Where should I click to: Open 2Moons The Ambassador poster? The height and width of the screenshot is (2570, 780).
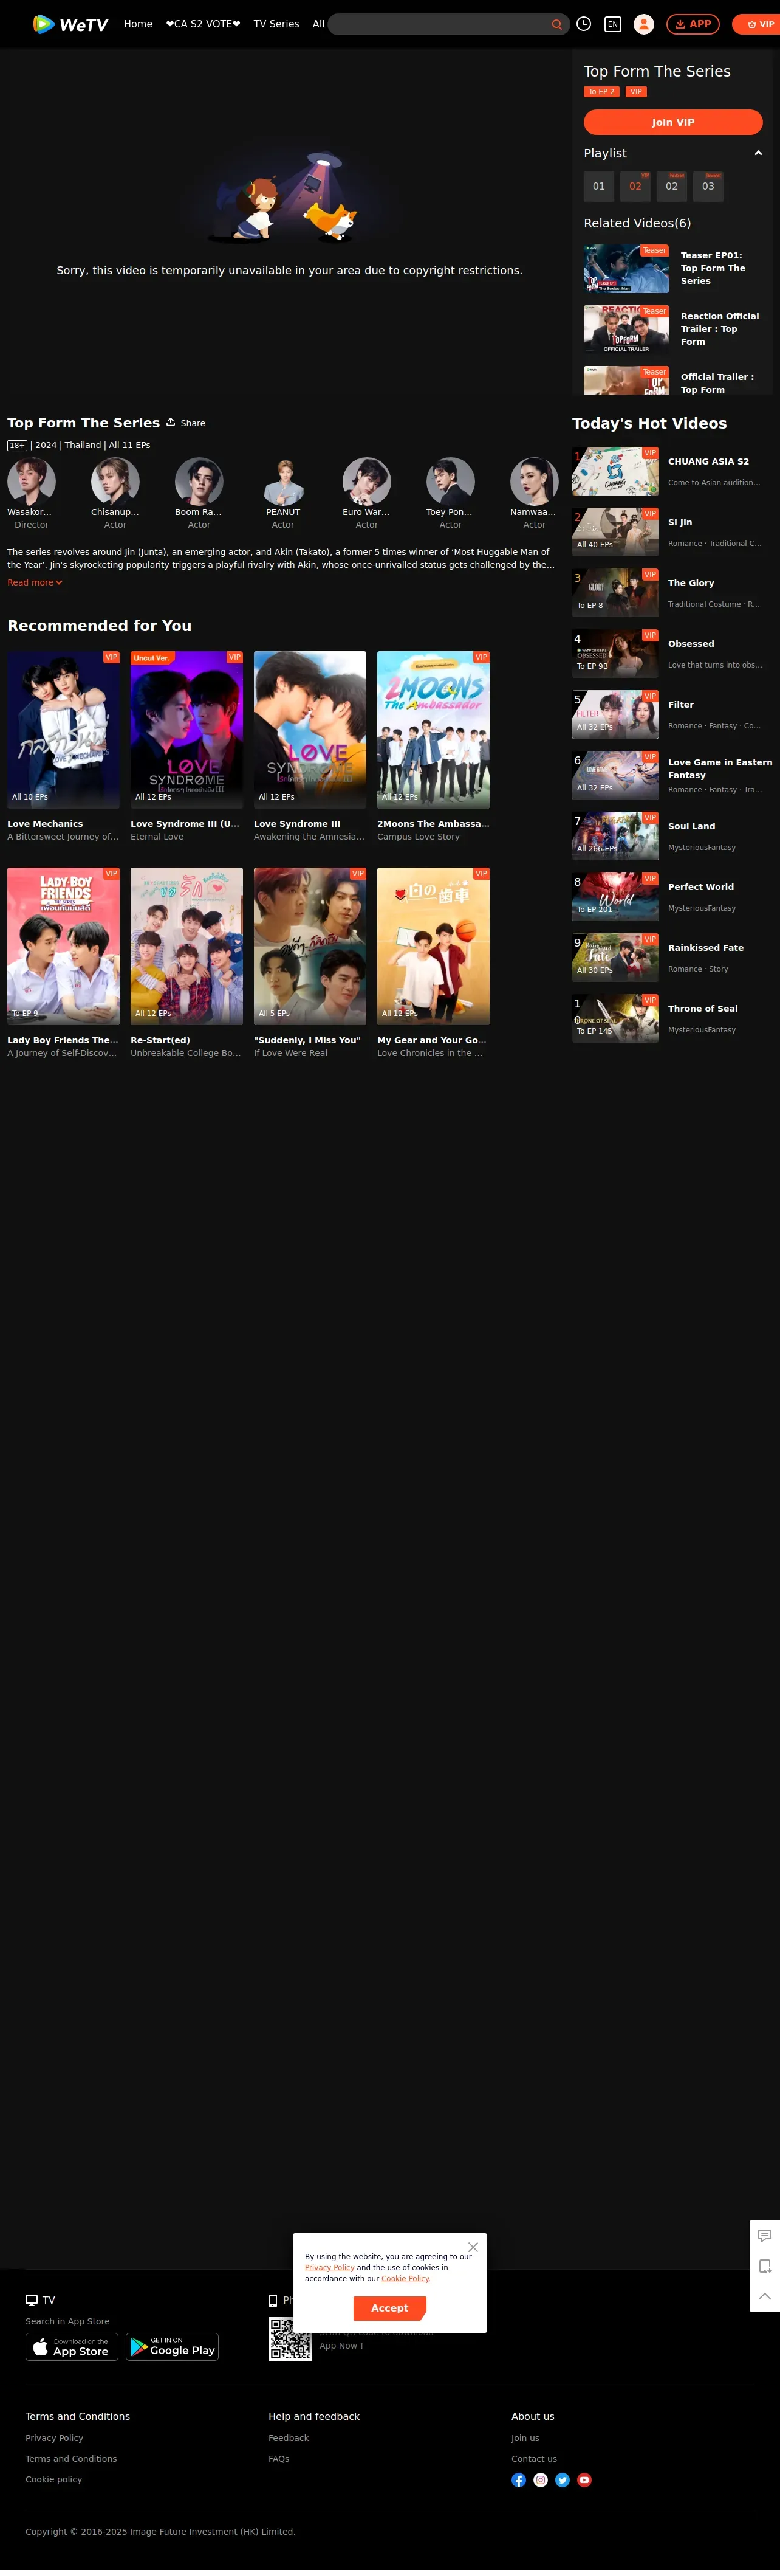click(x=433, y=730)
